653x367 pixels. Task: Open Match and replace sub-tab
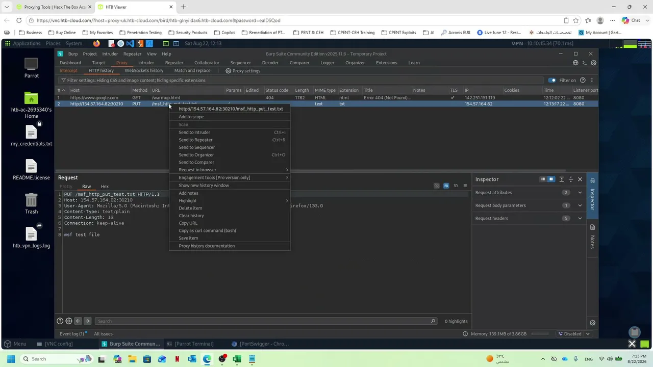192,71
